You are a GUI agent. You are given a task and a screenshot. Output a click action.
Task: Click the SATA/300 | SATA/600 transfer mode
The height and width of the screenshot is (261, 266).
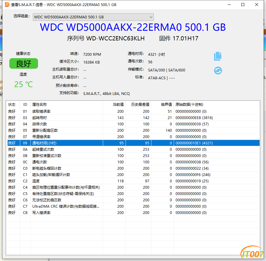pyautogui.click(x=166, y=70)
